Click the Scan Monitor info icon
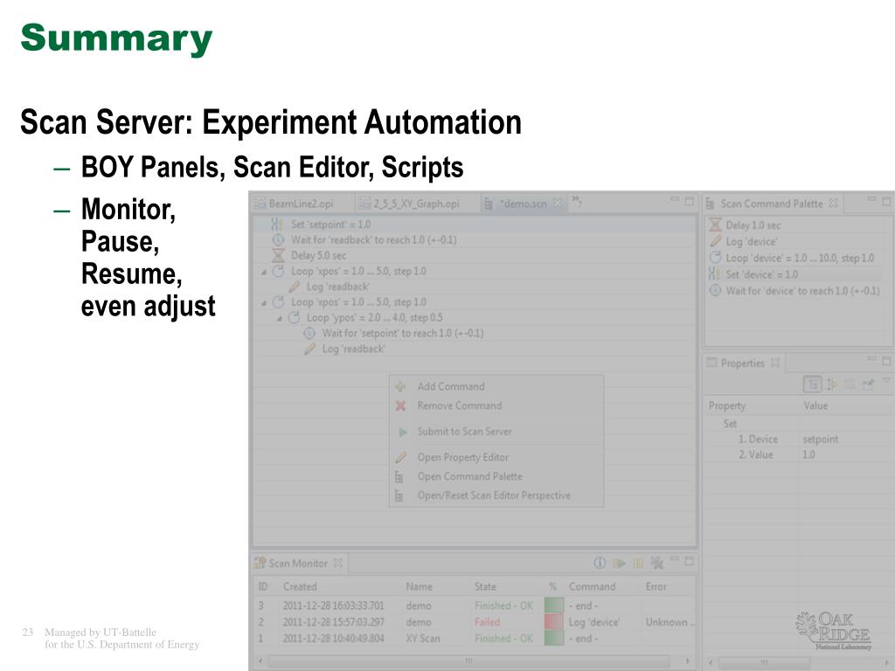Screen dimensions: 895x671 [x=600, y=564]
